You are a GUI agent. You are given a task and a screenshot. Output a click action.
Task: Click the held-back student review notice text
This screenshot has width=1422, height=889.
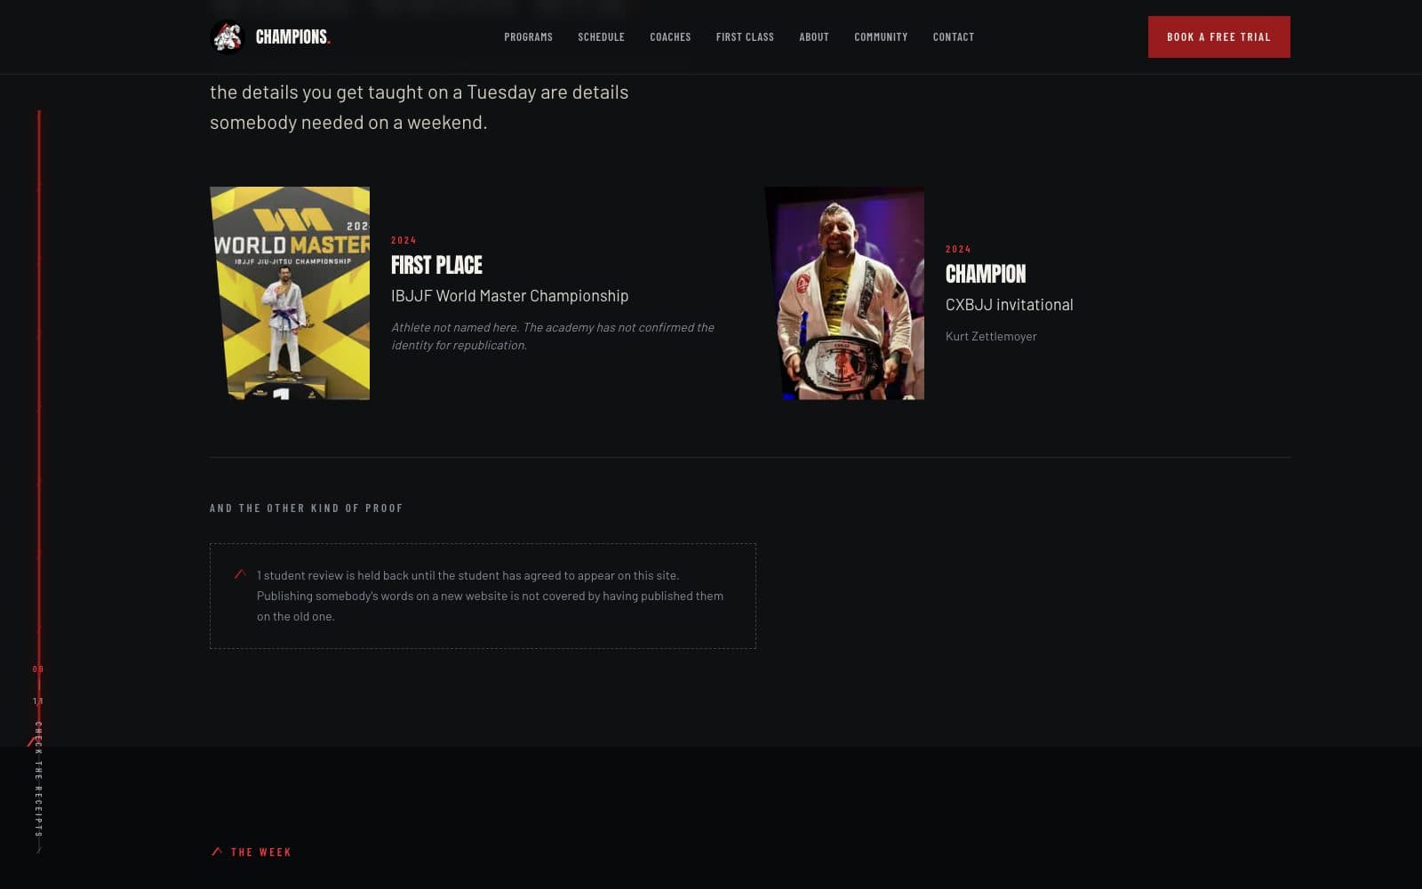click(490, 596)
